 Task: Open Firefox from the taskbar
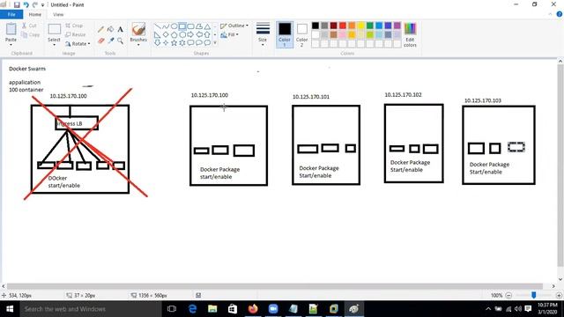coord(253,309)
